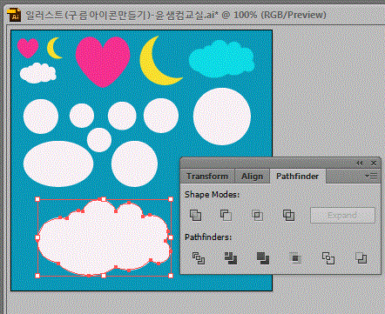Click the bottom-right bounding box handle

click(x=171, y=276)
